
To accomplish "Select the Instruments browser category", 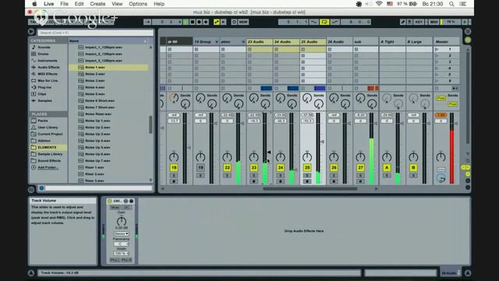I will click(48, 61).
